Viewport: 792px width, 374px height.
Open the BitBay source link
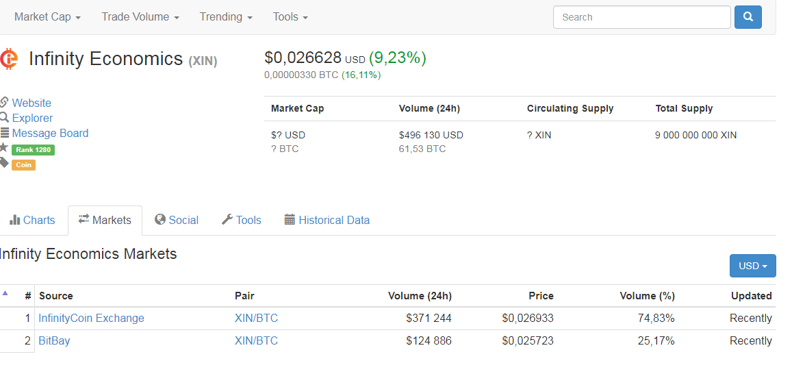[54, 340]
